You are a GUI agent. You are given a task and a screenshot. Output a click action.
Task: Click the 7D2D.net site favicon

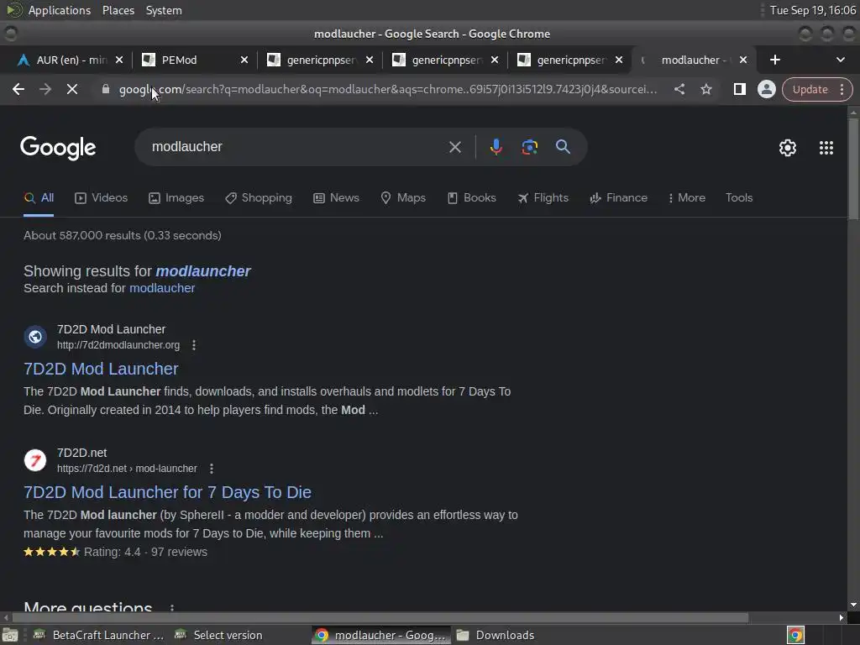[35, 459]
